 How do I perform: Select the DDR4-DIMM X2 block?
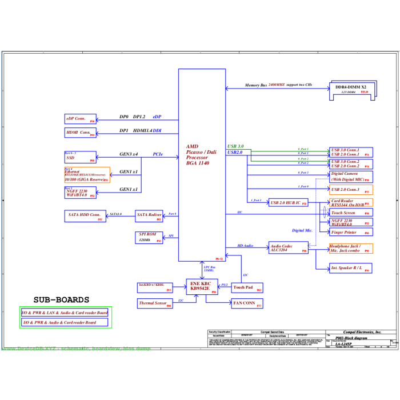point(353,90)
